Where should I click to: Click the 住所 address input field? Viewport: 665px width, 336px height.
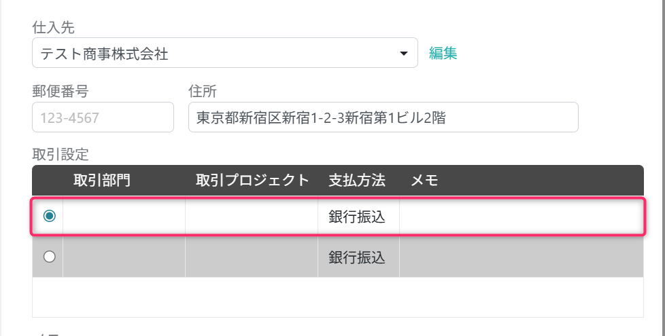pyautogui.click(x=383, y=117)
